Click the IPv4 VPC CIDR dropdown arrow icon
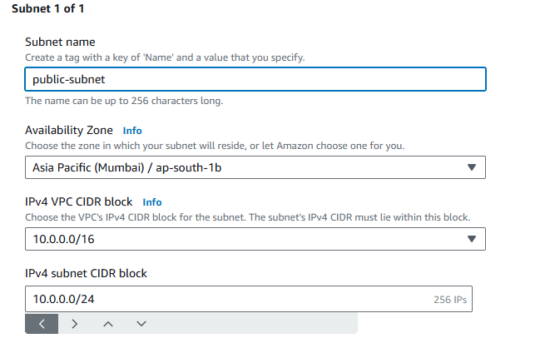The width and height of the screenshot is (545, 343). (x=471, y=239)
